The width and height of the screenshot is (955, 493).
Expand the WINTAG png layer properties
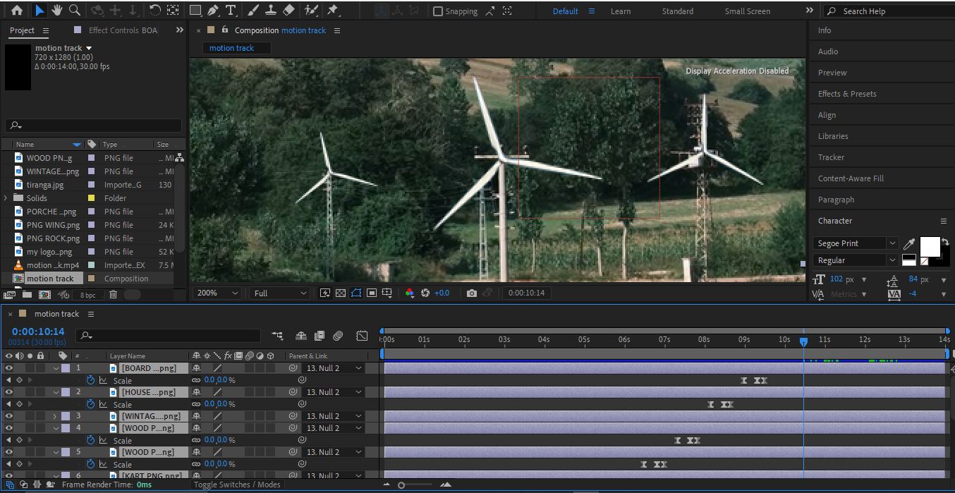pos(55,416)
